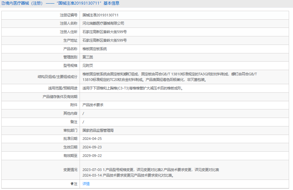This screenshot has height=190, width=293.
Task: Select 产品技术要求 attachment value
Action: pos(93,105)
